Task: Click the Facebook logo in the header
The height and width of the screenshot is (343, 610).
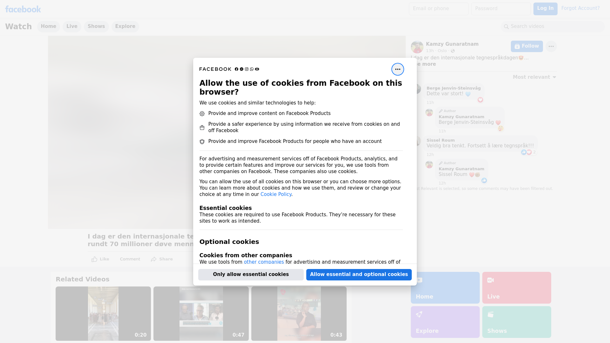Action: pyautogui.click(x=23, y=9)
